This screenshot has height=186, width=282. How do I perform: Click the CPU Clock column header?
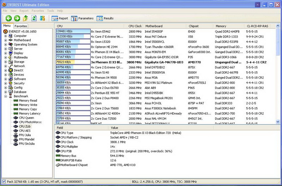point(134,26)
